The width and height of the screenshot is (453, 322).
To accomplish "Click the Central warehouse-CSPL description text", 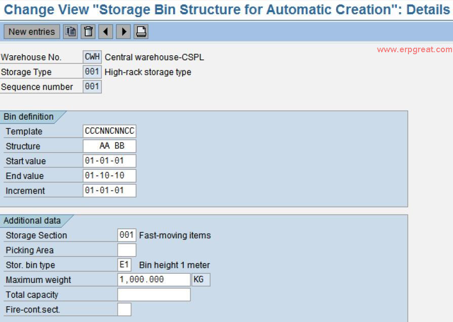I will [x=154, y=57].
